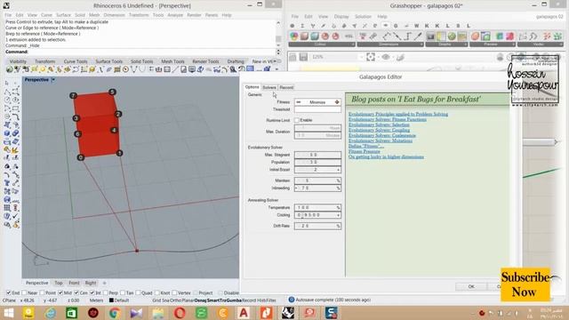Select the Boolean union pill-shaped solid icon

tap(15, 133)
